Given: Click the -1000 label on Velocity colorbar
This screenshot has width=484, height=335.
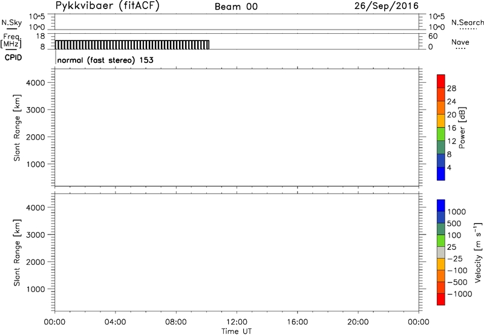Looking at the screenshot, I should click(459, 294).
